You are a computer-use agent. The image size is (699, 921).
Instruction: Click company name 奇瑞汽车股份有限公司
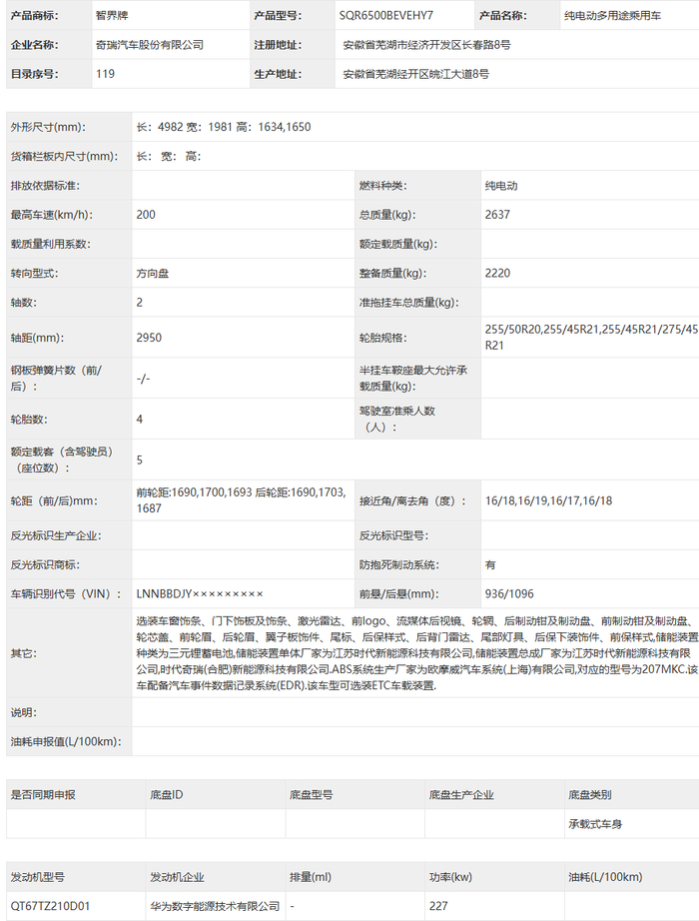coord(150,45)
